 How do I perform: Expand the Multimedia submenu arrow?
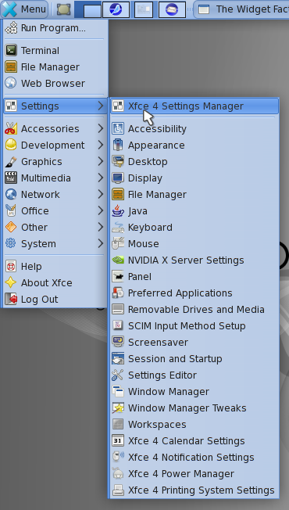(x=101, y=178)
